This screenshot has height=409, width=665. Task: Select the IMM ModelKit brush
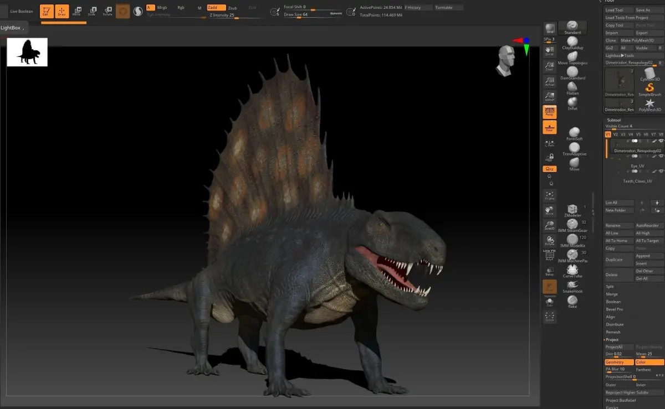click(573, 241)
